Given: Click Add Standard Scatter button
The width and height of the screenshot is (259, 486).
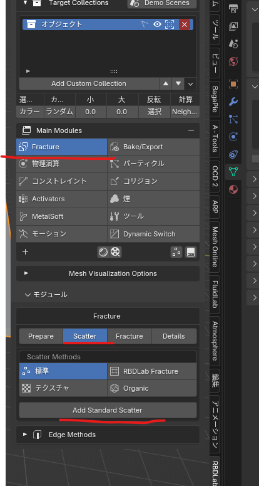Looking at the screenshot, I should tap(108, 410).
